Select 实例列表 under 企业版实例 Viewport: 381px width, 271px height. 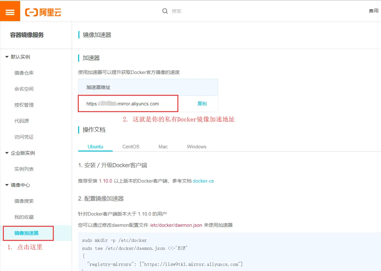click(23, 169)
